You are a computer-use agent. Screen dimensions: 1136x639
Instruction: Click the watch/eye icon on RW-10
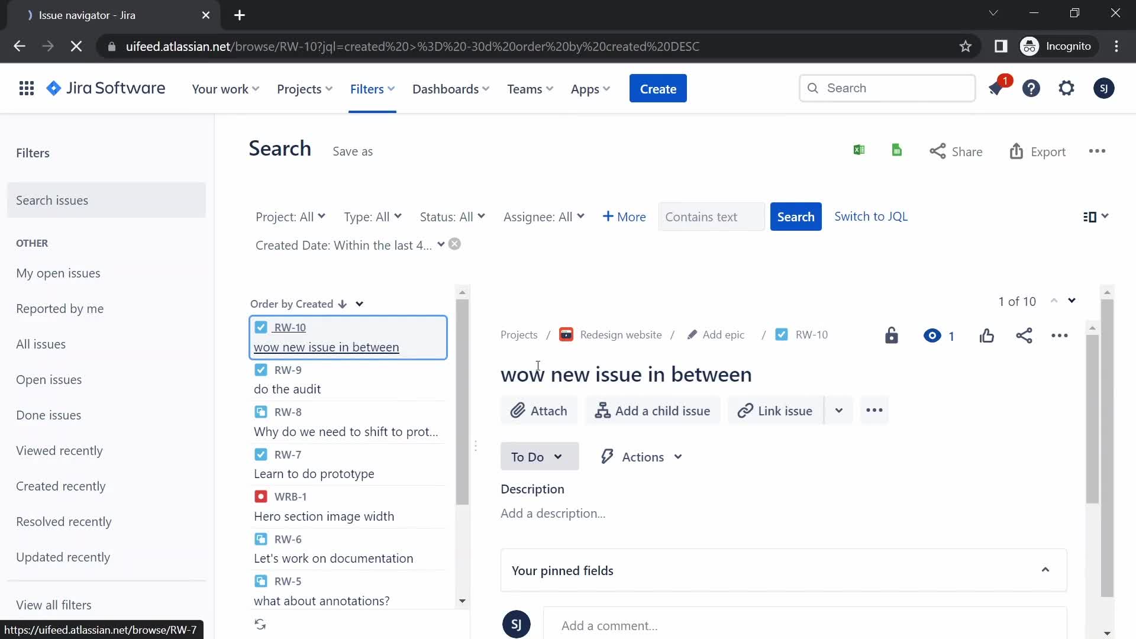(932, 335)
